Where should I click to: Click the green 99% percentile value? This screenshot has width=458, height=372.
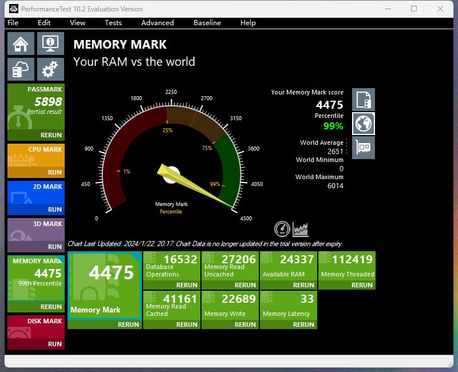click(333, 126)
